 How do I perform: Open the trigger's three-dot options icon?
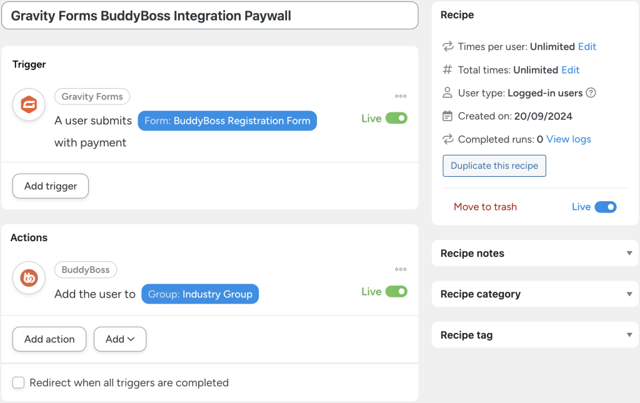401,96
